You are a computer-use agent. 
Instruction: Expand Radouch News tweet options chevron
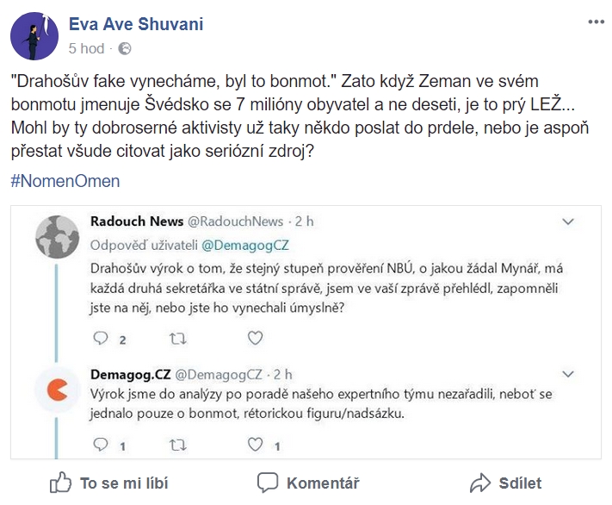pyautogui.click(x=568, y=221)
